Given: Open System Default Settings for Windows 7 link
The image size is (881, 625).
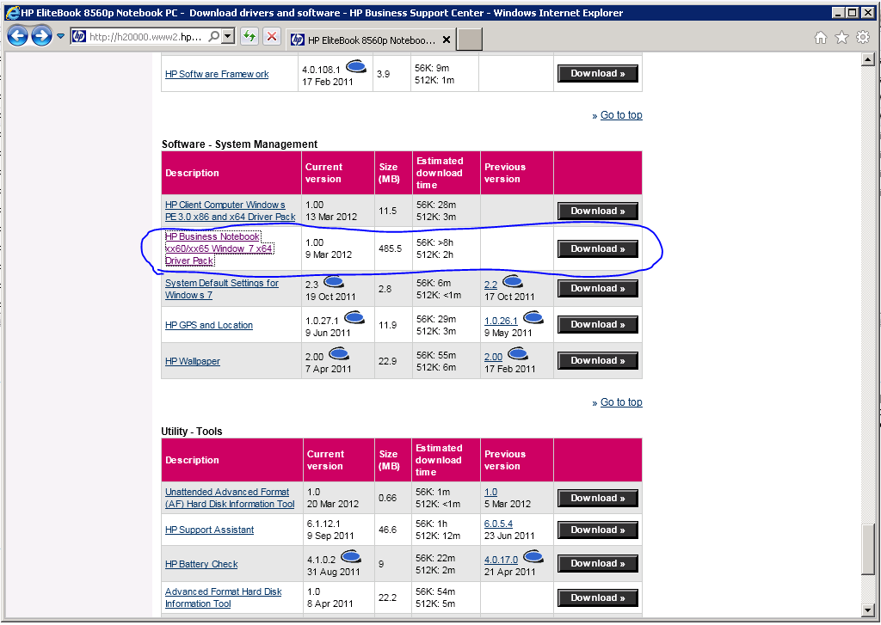Looking at the screenshot, I should [221, 289].
